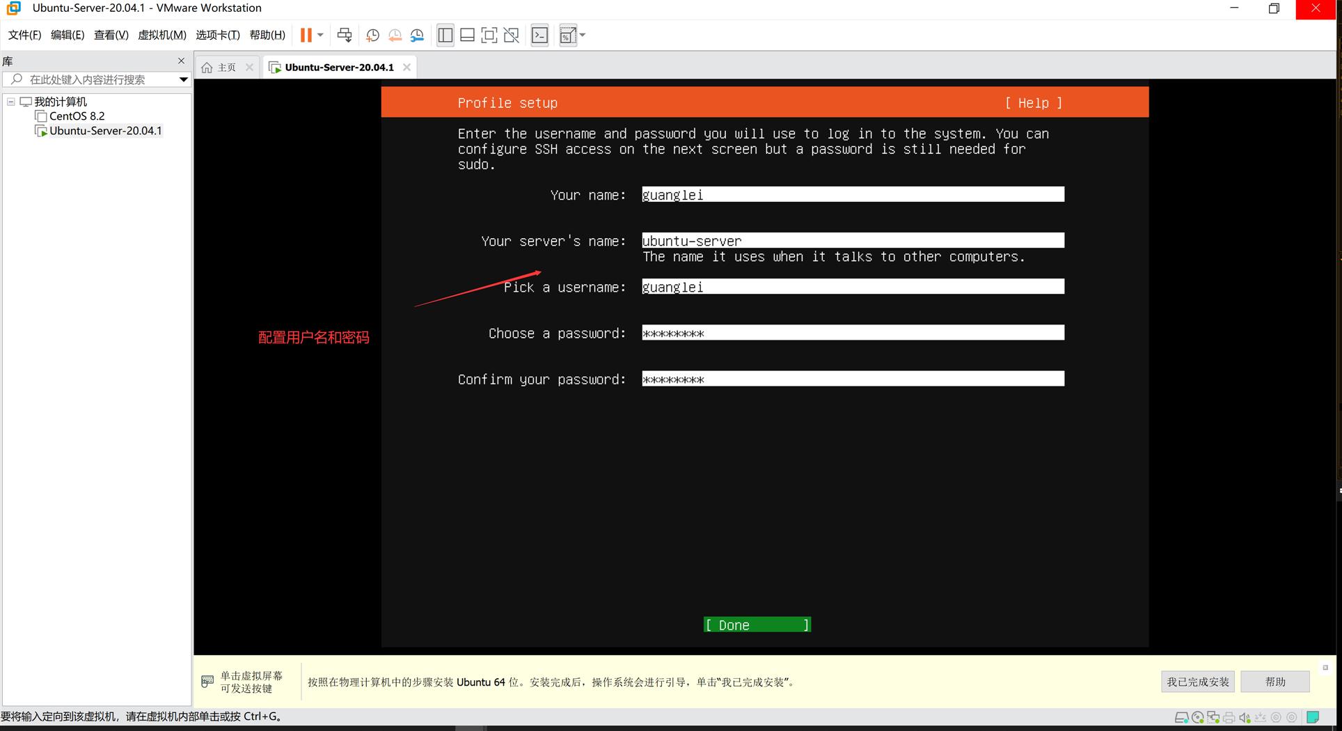This screenshot has width=1342, height=731.
Task: Open the 帮助(H) menu
Action: tap(267, 35)
